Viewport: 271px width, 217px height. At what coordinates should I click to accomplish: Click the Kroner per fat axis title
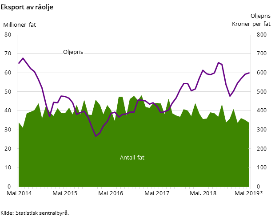tap(251, 24)
